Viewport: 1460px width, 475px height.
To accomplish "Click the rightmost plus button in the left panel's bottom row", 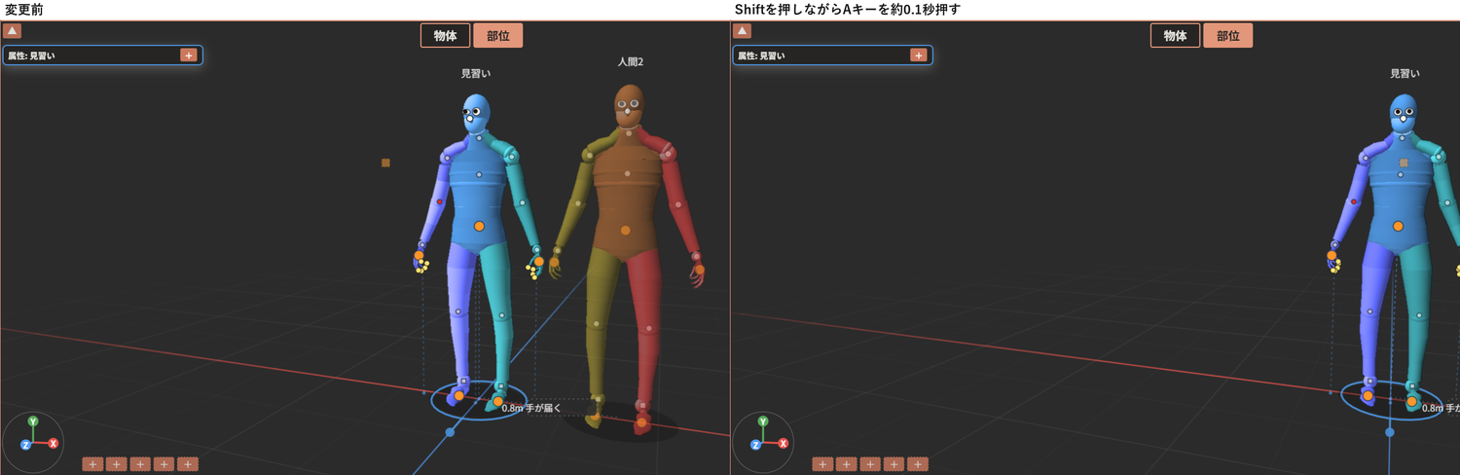I will point(188,464).
